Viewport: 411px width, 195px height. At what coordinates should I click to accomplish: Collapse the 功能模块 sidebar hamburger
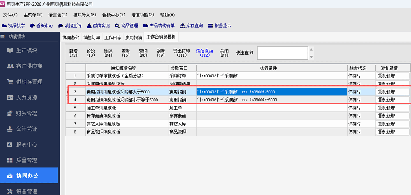[x=3, y=37]
